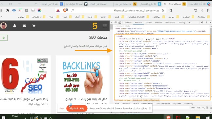The height and width of the screenshot is (119, 212).
Task: Bookmark this page using the bookmark icon
Action: point(171,10)
